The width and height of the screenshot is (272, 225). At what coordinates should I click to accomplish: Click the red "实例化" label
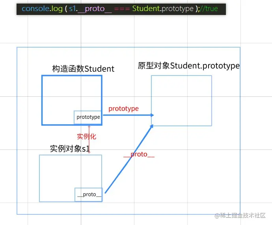[86, 136]
